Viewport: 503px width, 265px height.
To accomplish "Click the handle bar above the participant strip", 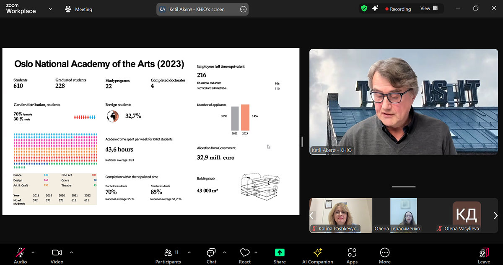I will [x=404, y=187].
